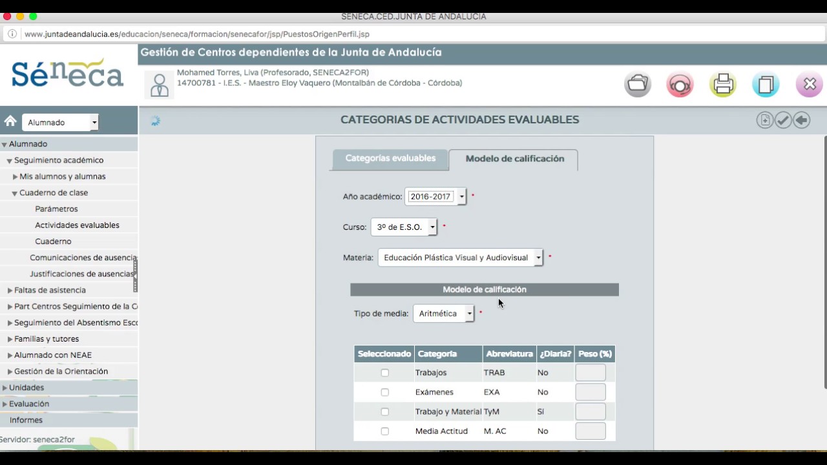The width and height of the screenshot is (827, 465).
Task: Open Comunicaciones de ausencia
Action: pos(83,258)
